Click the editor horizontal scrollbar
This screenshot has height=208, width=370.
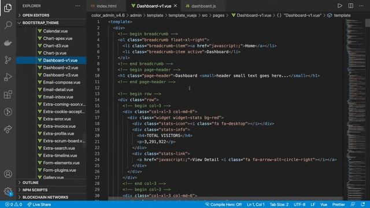[x=225, y=198]
